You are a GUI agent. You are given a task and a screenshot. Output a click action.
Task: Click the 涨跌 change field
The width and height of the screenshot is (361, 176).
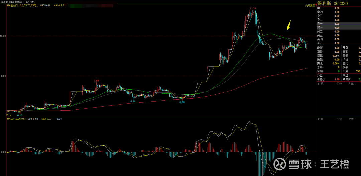pyautogui.click(x=329, y=52)
